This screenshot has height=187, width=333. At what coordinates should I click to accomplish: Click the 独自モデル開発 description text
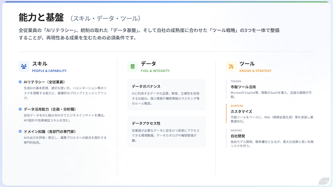(x=272, y=144)
